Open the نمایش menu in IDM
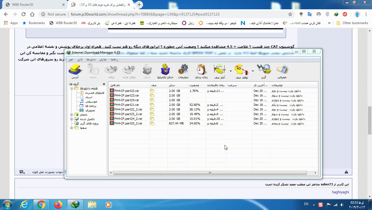Viewport: 372px width, 210px height. point(103,59)
